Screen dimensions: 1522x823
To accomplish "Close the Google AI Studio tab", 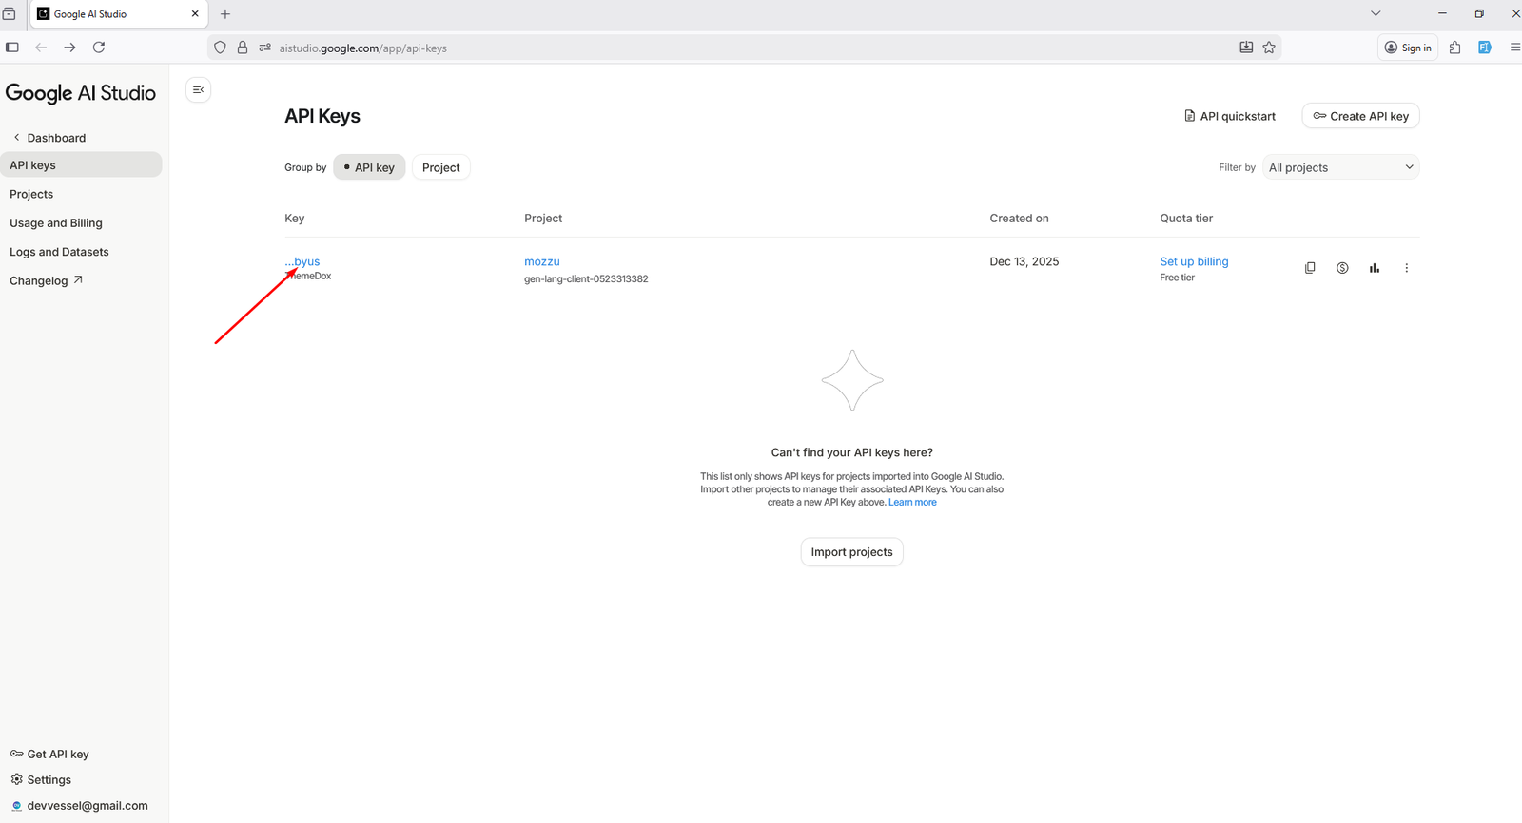I will (195, 14).
